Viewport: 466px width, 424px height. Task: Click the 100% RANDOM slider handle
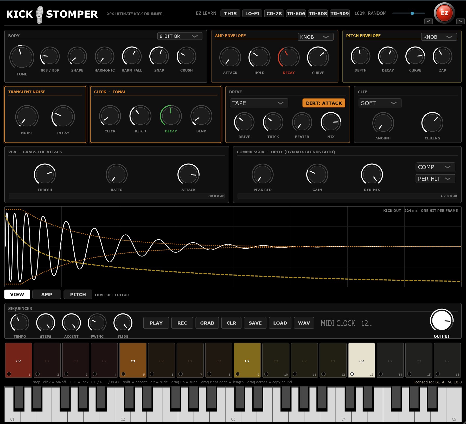coord(412,13)
